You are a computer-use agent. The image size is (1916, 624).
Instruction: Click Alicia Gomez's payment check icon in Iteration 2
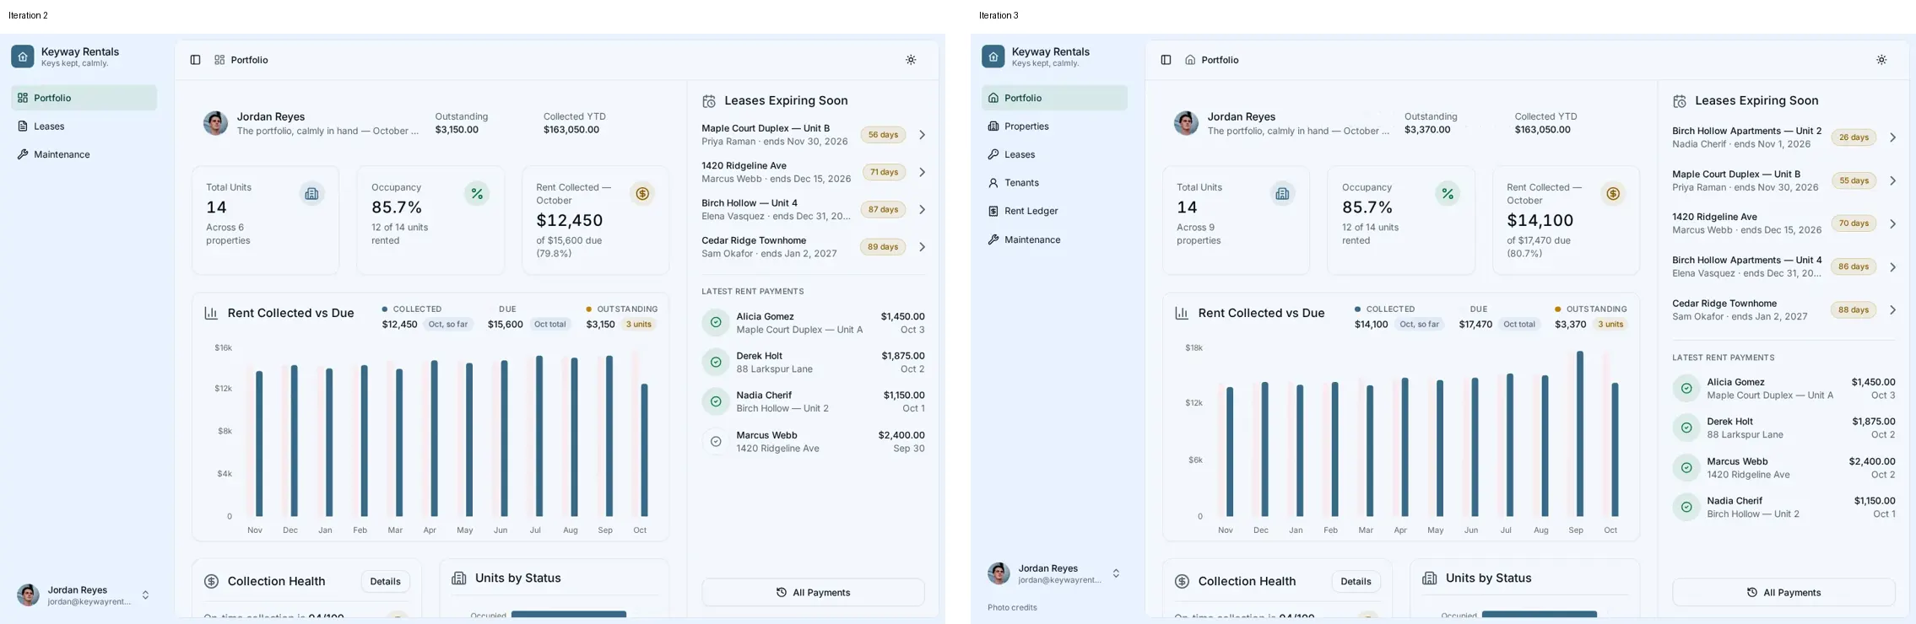tap(716, 322)
